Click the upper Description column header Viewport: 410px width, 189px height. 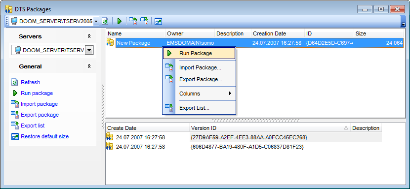click(233, 33)
